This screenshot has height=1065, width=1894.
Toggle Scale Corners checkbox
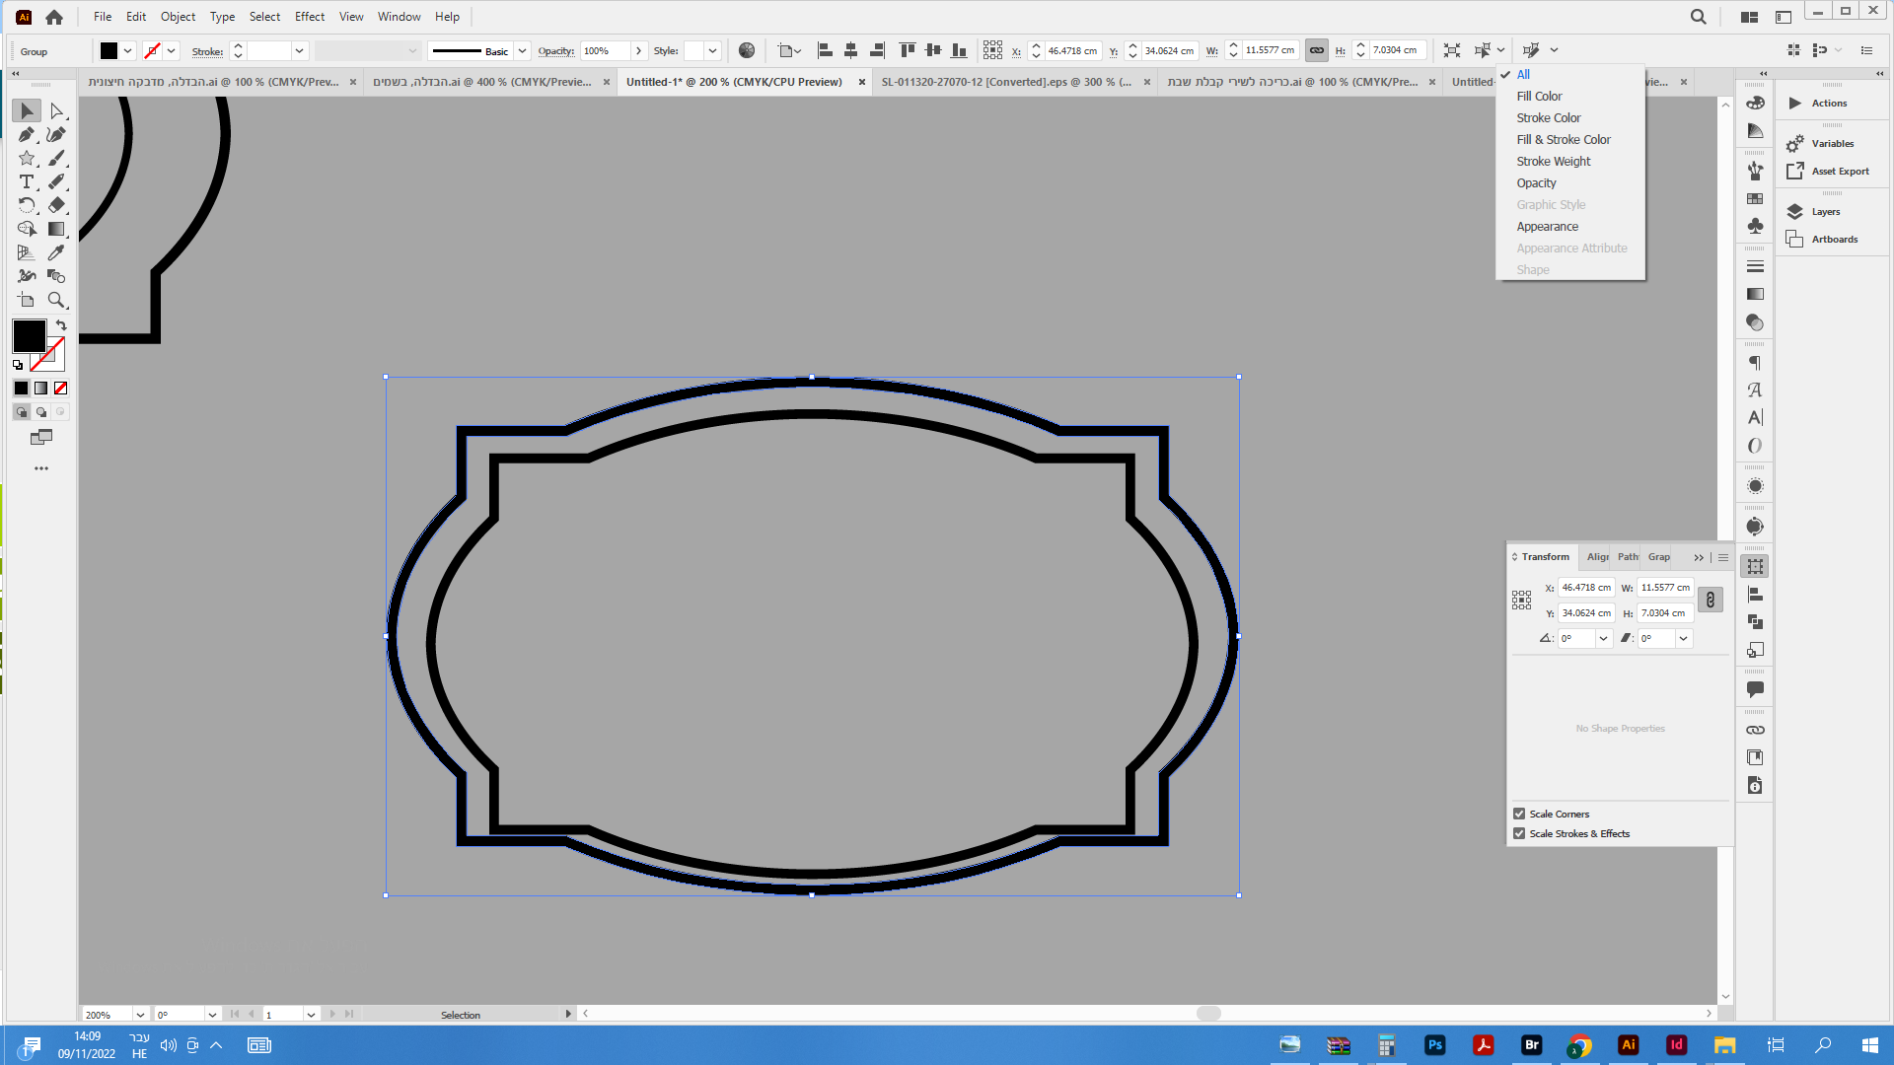coord(1519,814)
